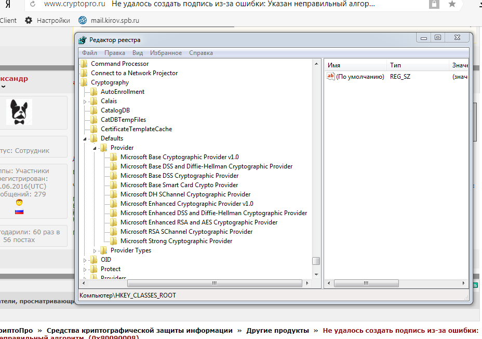
Task: Select Microsoft Base Cryptographic Provider v1.0
Action: pos(180,157)
